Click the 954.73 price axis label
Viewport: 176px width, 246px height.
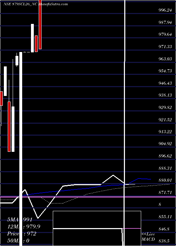165,71
